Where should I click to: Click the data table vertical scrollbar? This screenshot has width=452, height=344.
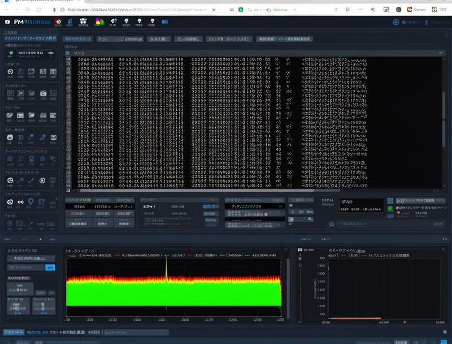pyautogui.click(x=443, y=107)
